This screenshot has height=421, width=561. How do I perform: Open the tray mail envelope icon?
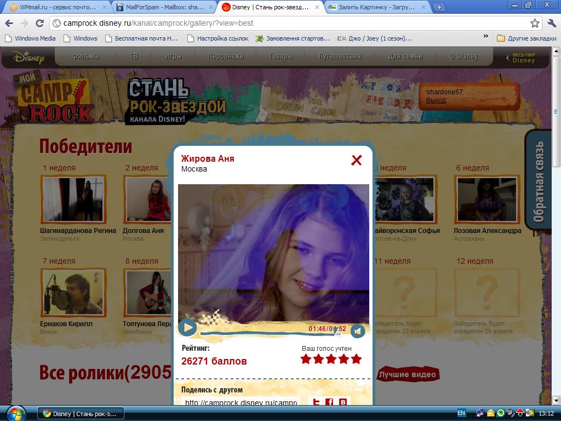coord(490,413)
